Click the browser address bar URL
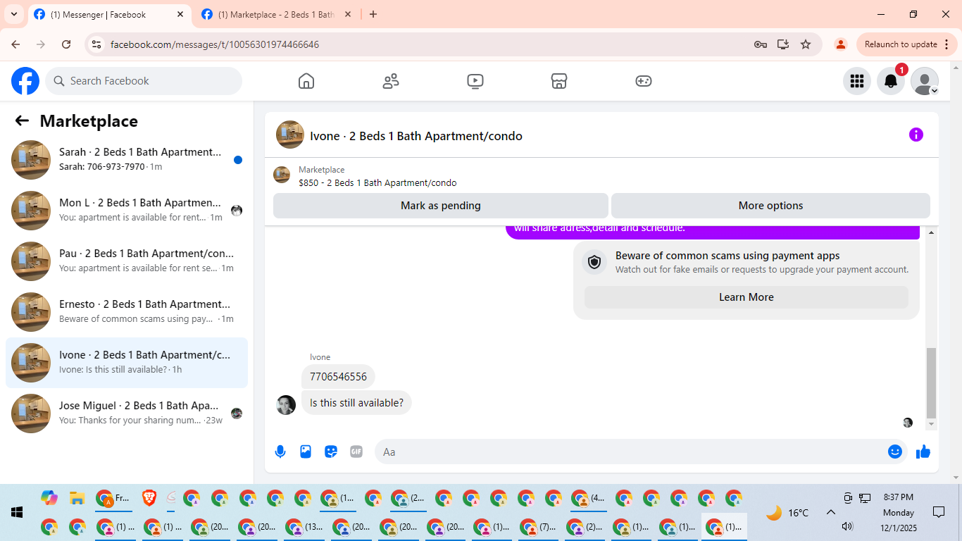Screen dimensions: 962x541 (215, 44)
